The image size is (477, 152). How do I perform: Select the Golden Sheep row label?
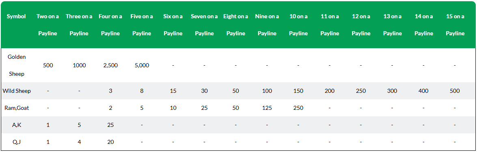coord(16,65)
